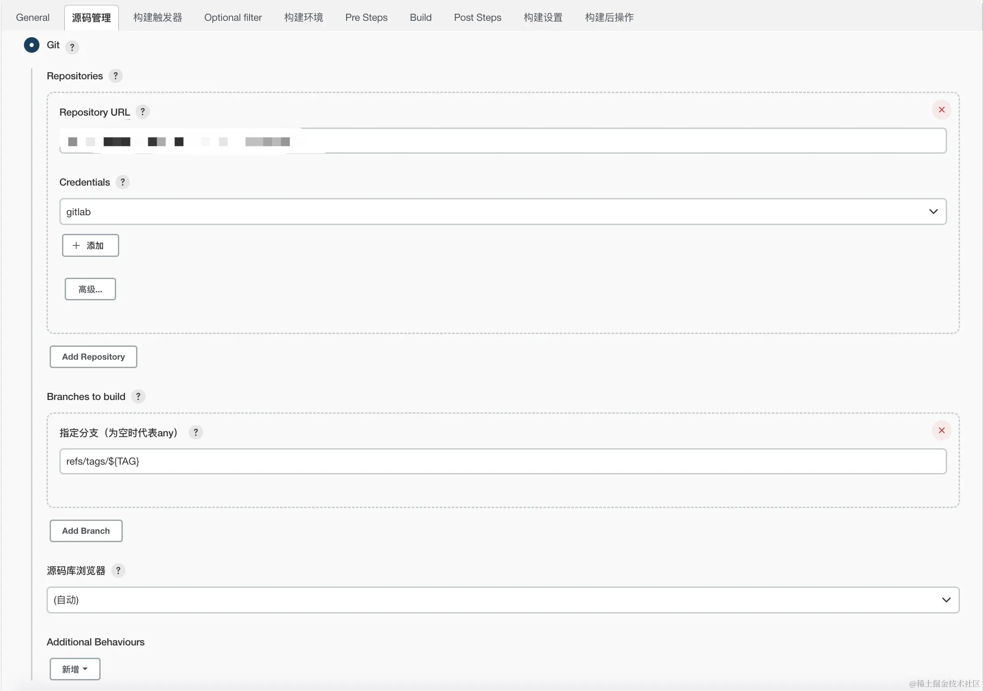
Task: Open 新增 Additional Behaviours dropdown
Action: [75, 669]
